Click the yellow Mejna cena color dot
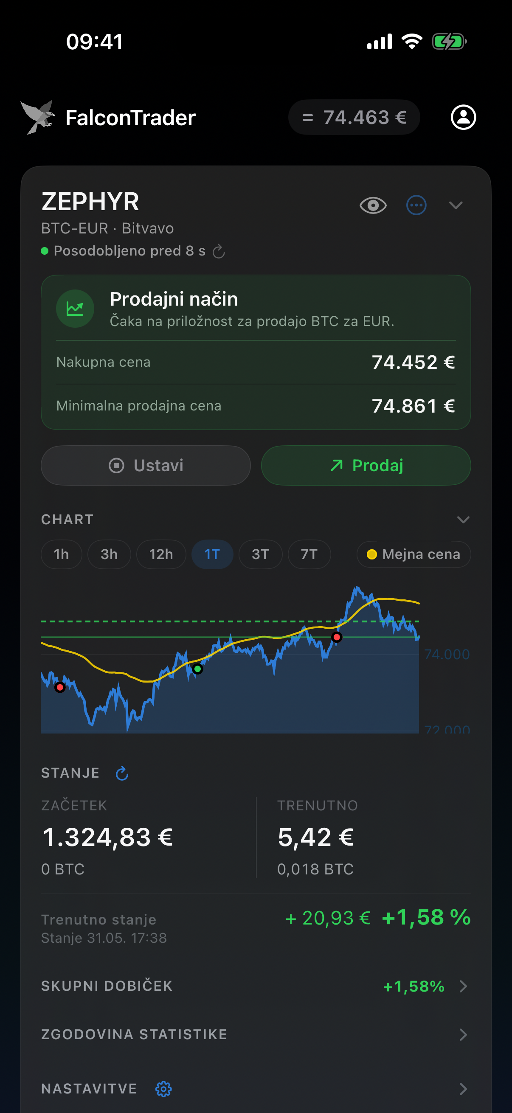The image size is (512, 1113). coord(371,554)
